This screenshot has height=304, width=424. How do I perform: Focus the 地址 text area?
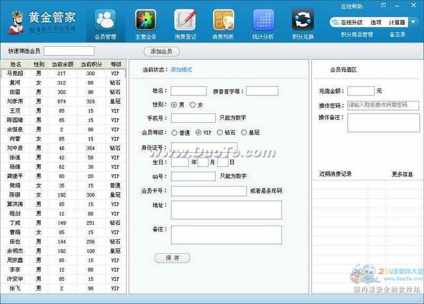(x=226, y=210)
